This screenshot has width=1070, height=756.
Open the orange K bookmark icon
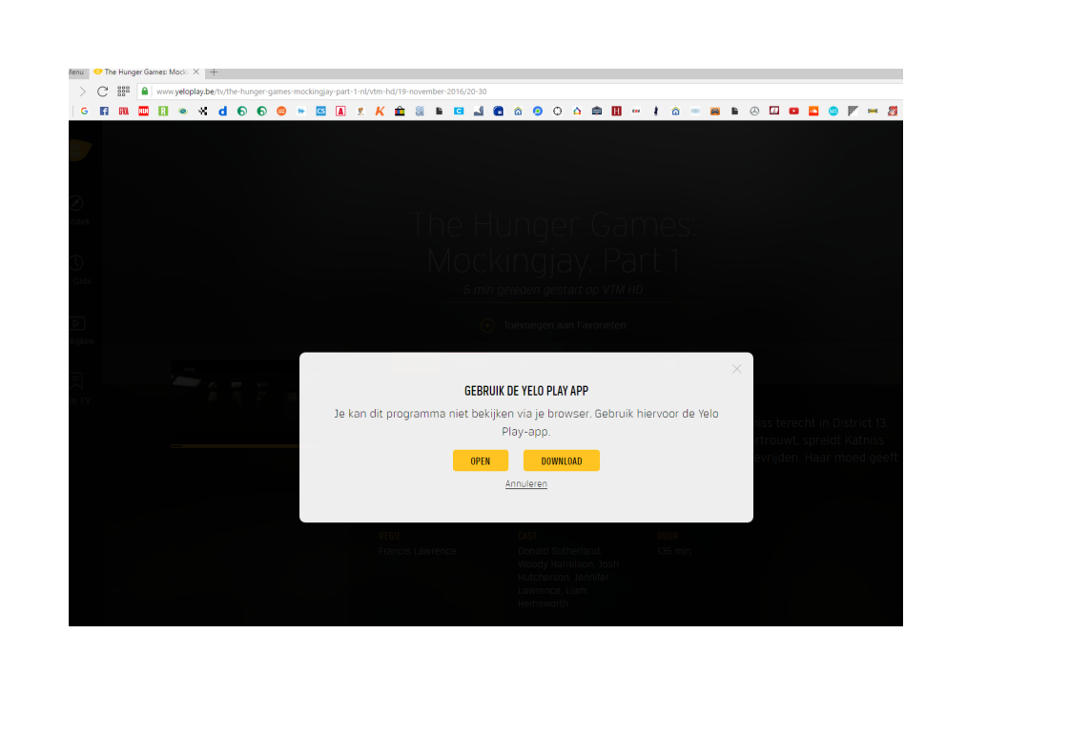click(x=380, y=112)
